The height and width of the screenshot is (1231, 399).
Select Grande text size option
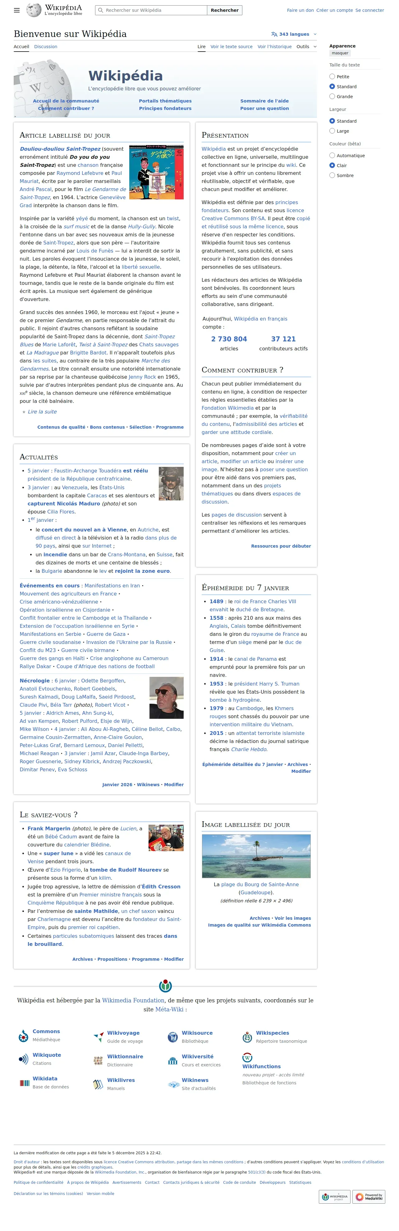pyautogui.click(x=332, y=97)
